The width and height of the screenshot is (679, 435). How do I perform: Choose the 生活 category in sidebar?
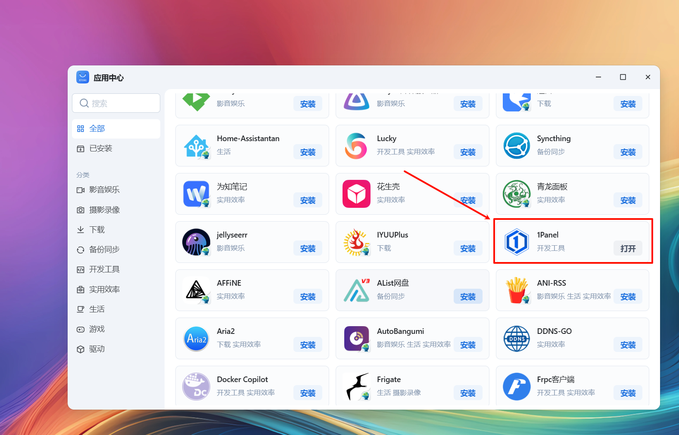click(x=116, y=309)
